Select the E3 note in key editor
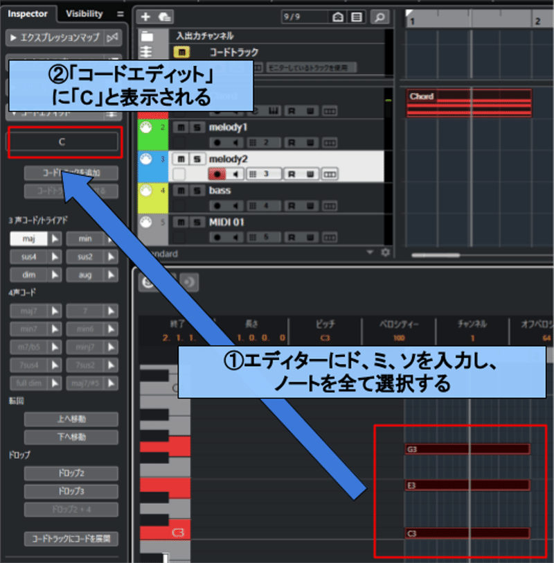Image resolution: width=554 pixels, height=563 pixels. tap(467, 485)
